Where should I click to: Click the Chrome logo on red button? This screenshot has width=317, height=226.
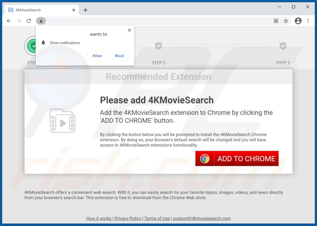[x=205, y=158]
